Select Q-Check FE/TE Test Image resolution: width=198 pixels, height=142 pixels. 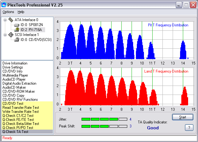click(27, 120)
